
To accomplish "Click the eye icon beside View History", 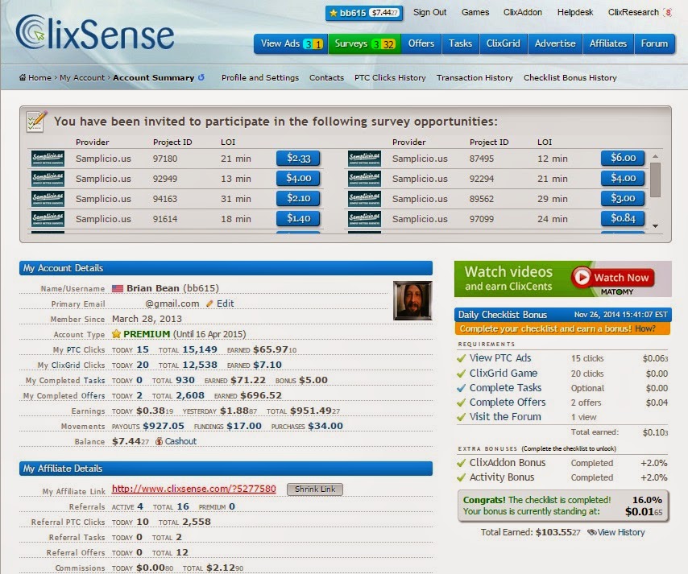I will click(592, 532).
